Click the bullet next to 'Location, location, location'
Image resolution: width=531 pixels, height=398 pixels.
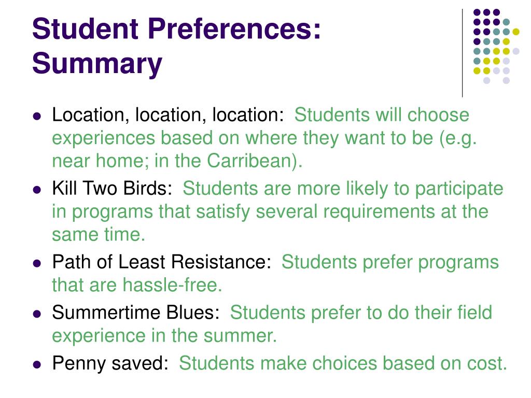click(x=37, y=117)
